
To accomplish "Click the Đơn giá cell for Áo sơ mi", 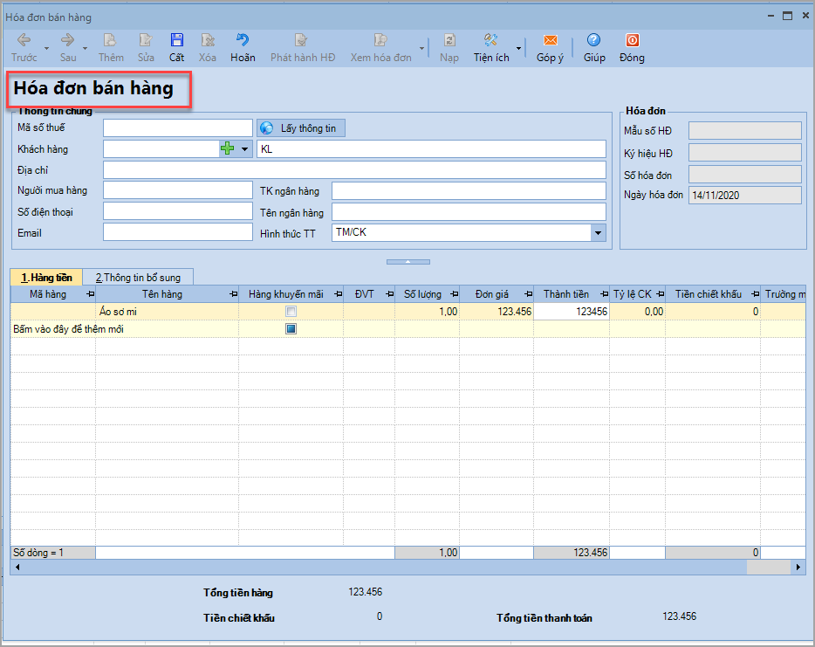I will (x=497, y=312).
